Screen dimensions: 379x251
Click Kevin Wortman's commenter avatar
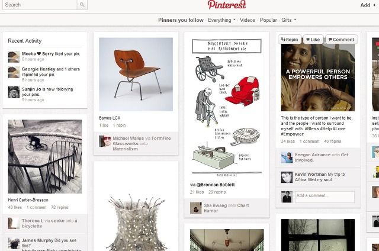[287, 177]
